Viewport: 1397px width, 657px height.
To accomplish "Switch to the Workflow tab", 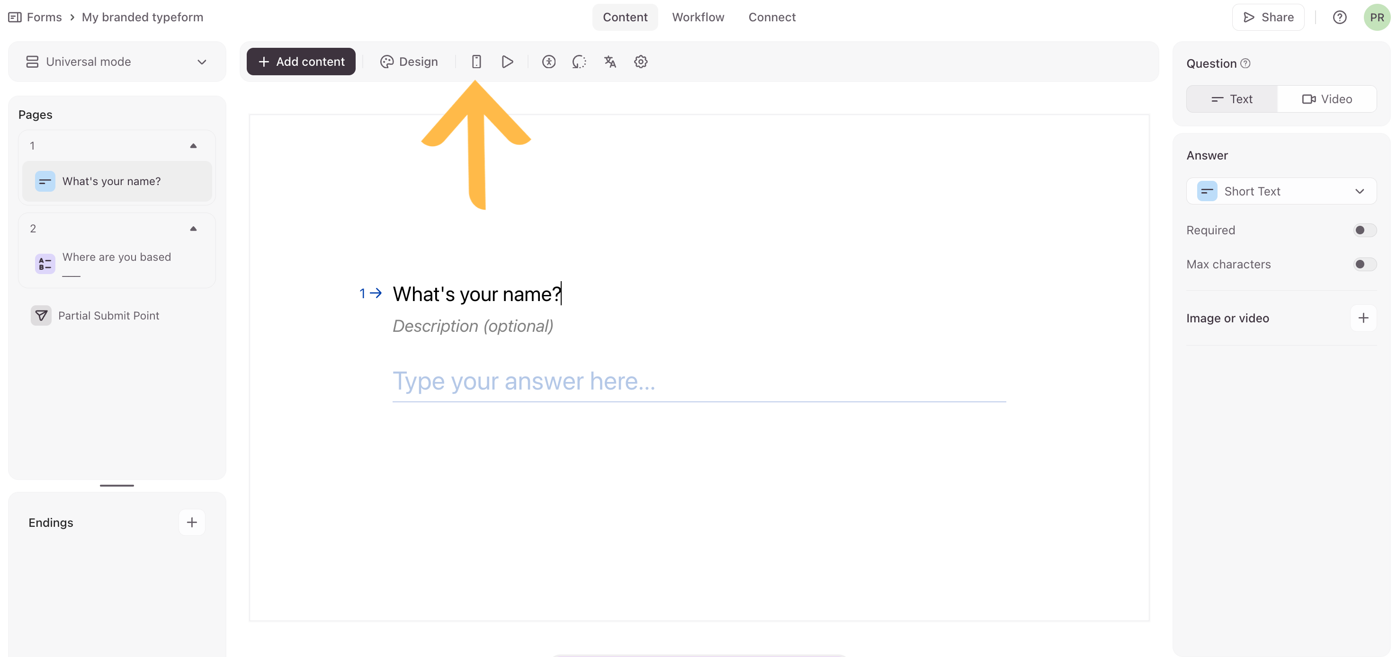I will (698, 18).
